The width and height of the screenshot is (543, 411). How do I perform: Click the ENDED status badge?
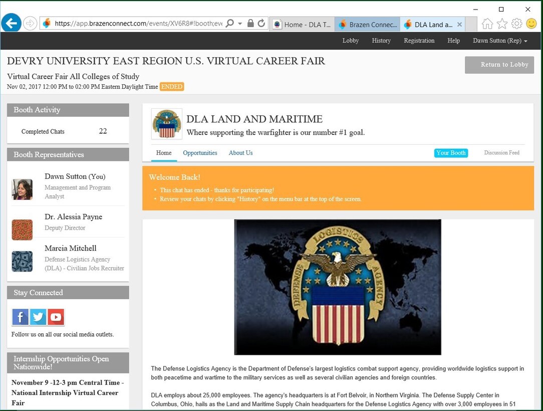click(172, 87)
